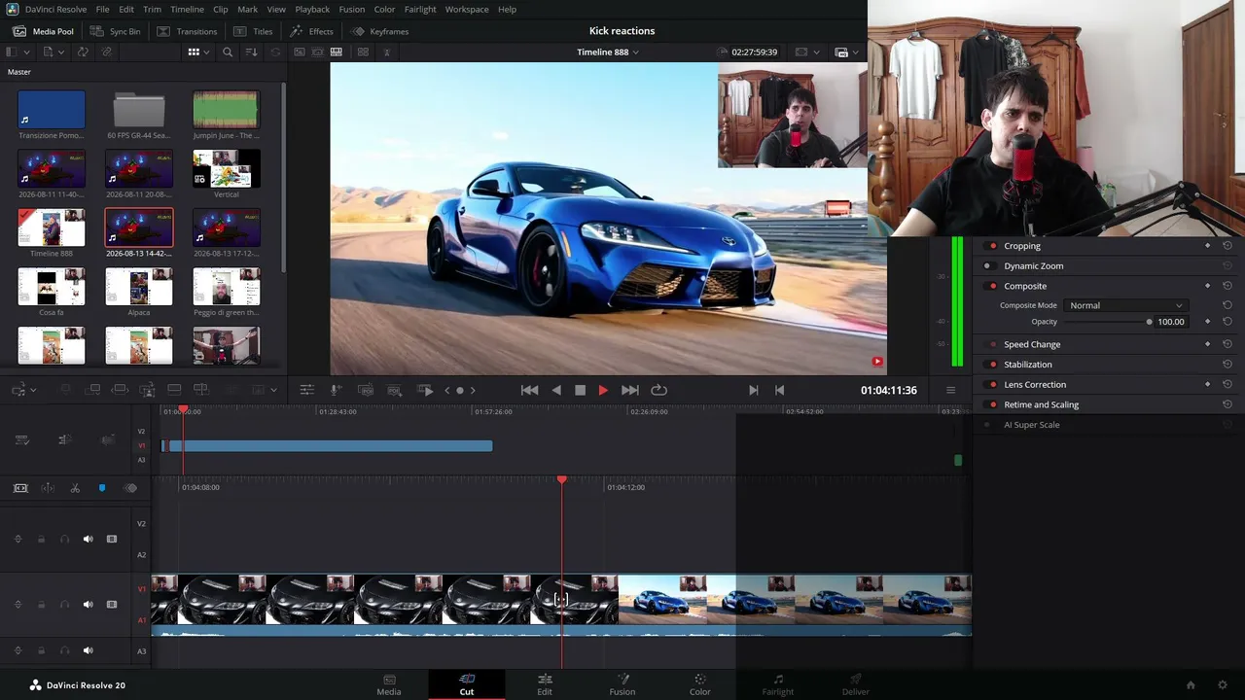Screen dimensions: 1245x700
Task: Reset the Lens Correction settings
Action: point(1227,384)
